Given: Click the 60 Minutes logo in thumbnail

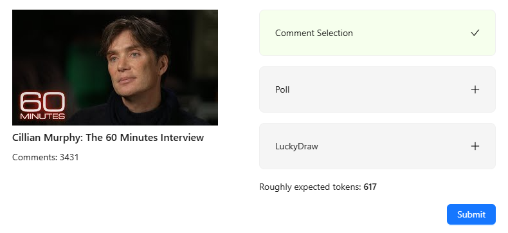Looking at the screenshot, I should click(42, 106).
